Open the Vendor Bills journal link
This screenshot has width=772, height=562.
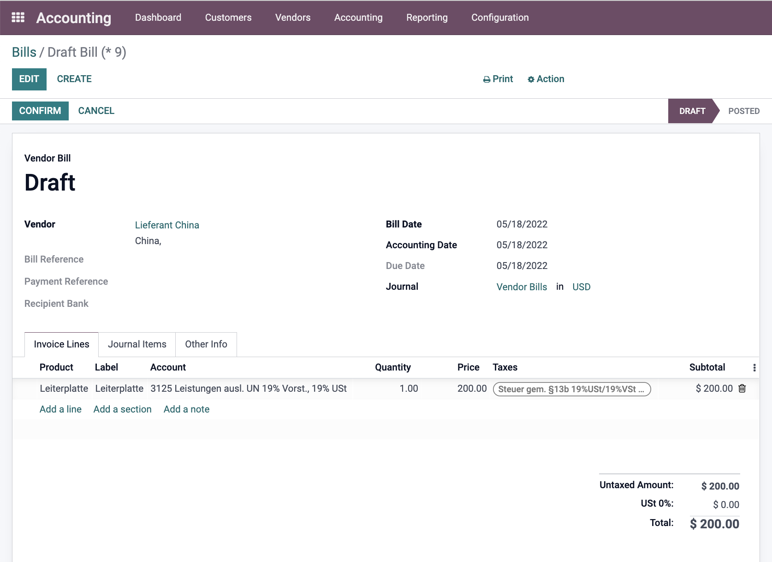[x=522, y=287]
